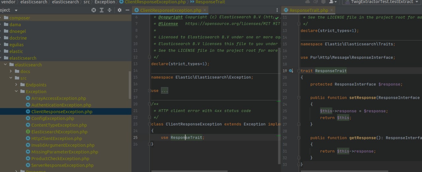422x172 pixels.
Task: Click the left editor horizontal scrollbar
Action: tap(189, 171)
